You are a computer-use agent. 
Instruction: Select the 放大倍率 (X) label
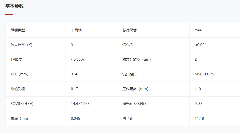21,45
